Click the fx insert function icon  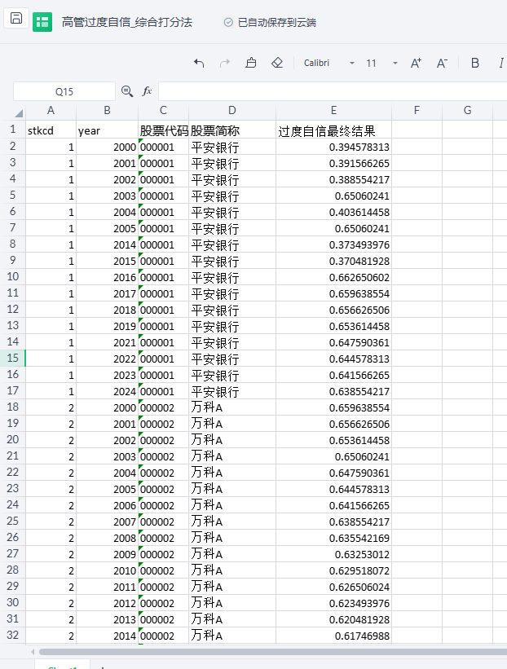pyautogui.click(x=147, y=91)
